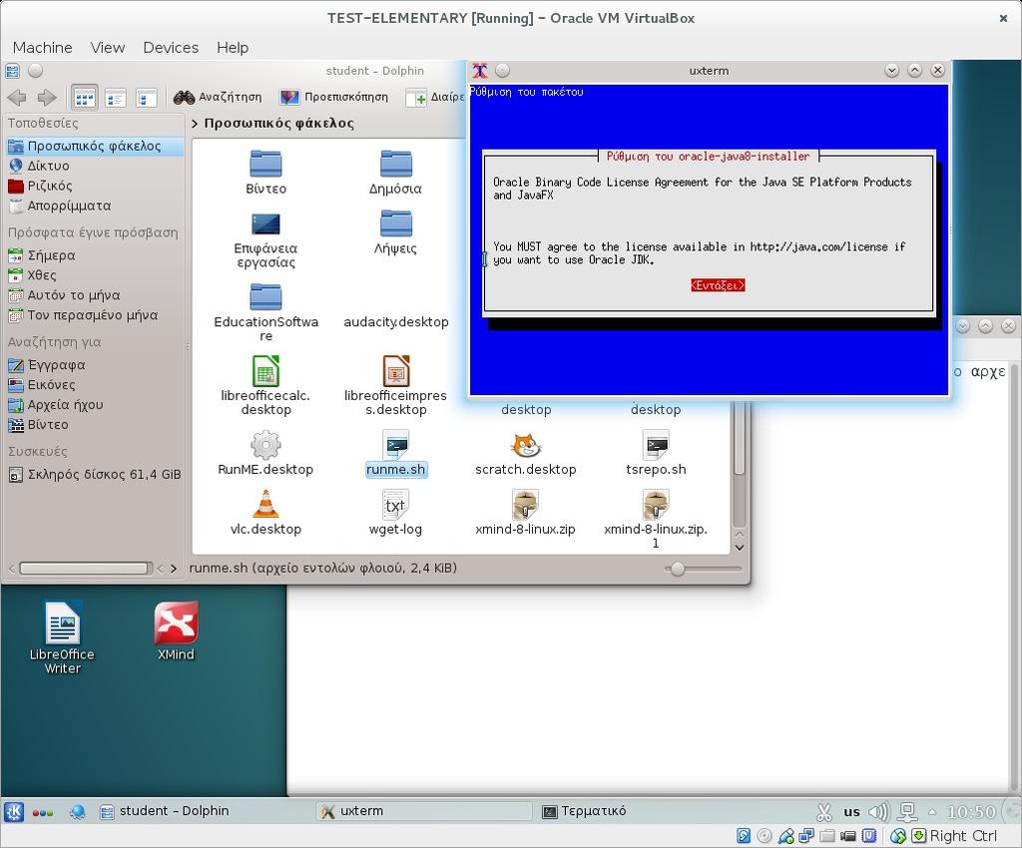The image size is (1022, 848).
Task: Toggle Προεπισκόπηση preview in Dolphin toolbar
Action: (x=333, y=97)
